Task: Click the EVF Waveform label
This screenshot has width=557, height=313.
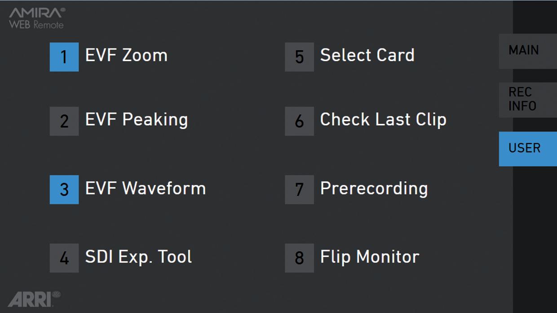Action: coord(146,188)
